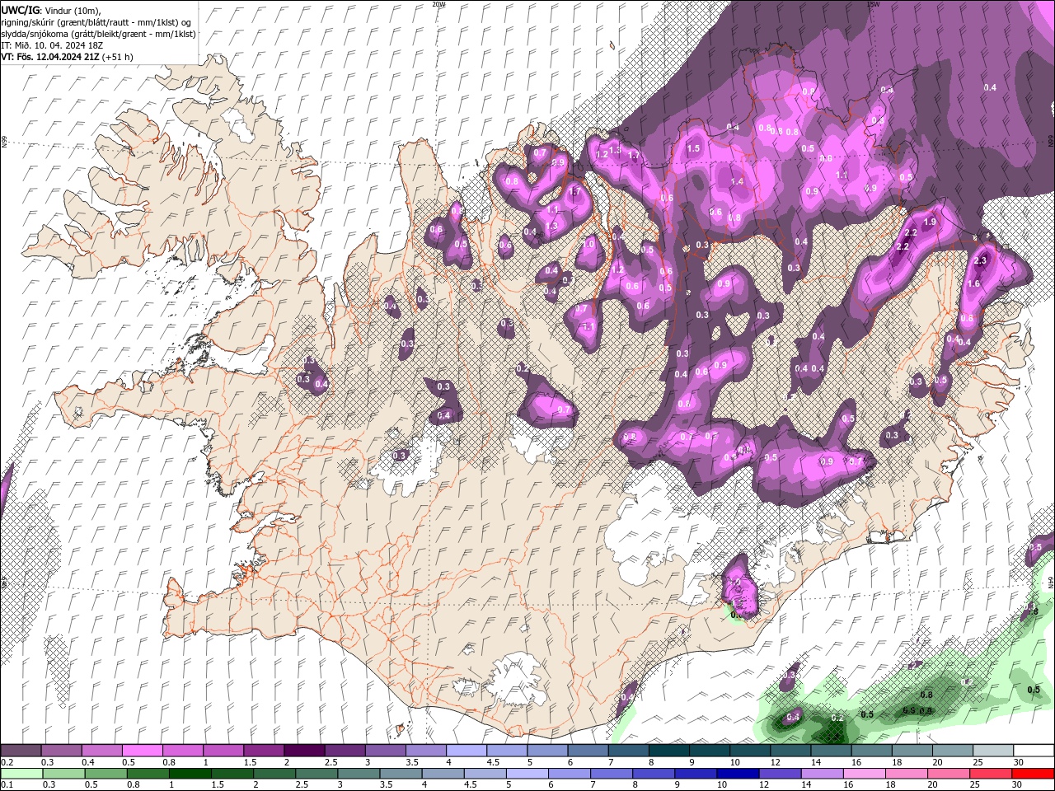Select the 3–3.5 violet snow swatch

(x=385, y=751)
